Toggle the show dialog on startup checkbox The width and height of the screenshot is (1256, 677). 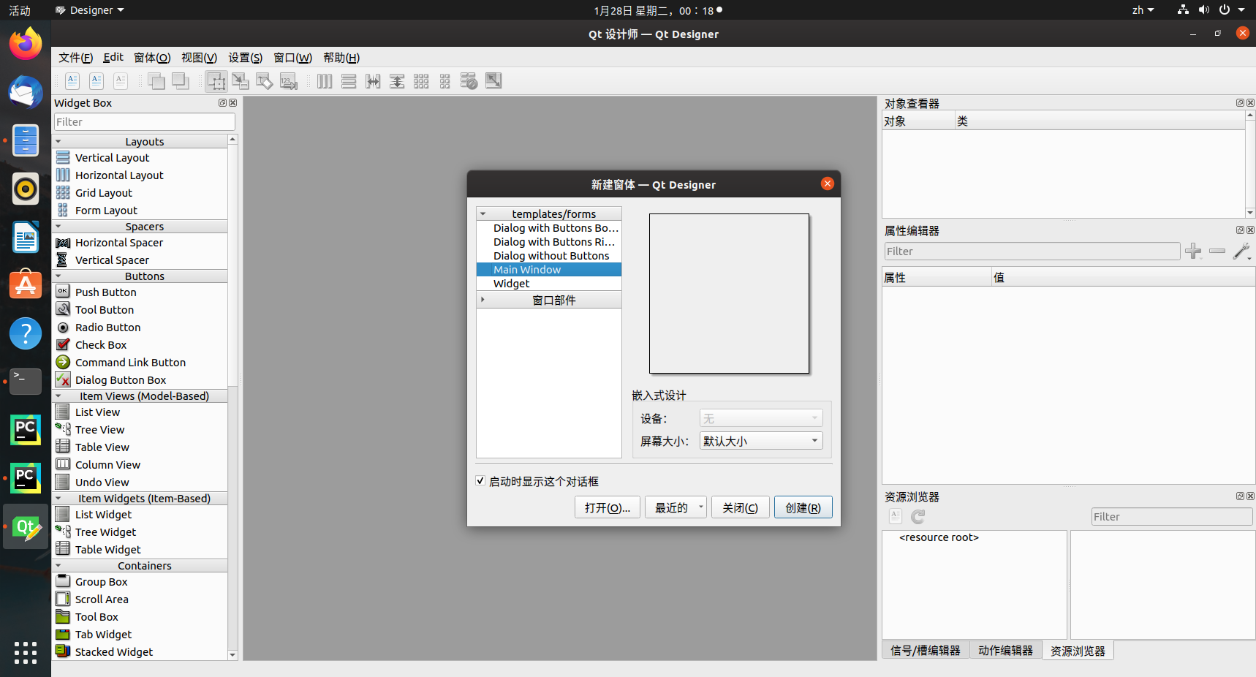pos(480,481)
